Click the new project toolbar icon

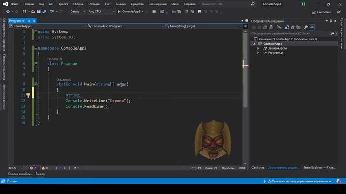[24, 12]
